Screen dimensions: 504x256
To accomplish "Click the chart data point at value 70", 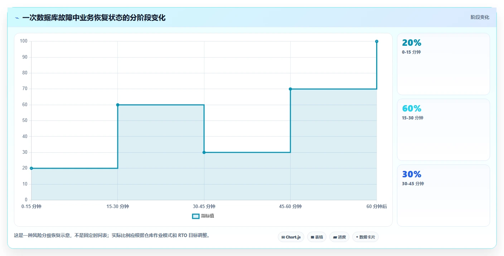I will coord(290,89).
